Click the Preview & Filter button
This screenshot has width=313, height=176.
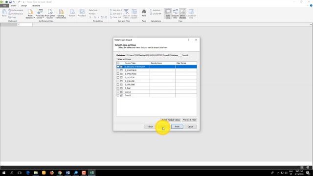[189, 120]
